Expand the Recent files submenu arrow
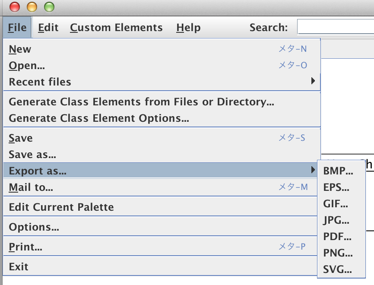This screenshot has height=285, width=374. (x=313, y=81)
